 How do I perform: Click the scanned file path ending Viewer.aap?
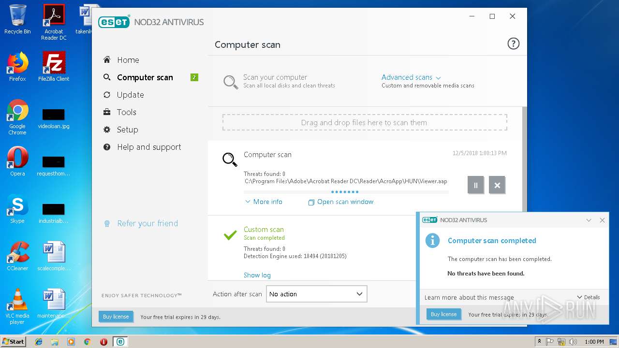(x=346, y=181)
